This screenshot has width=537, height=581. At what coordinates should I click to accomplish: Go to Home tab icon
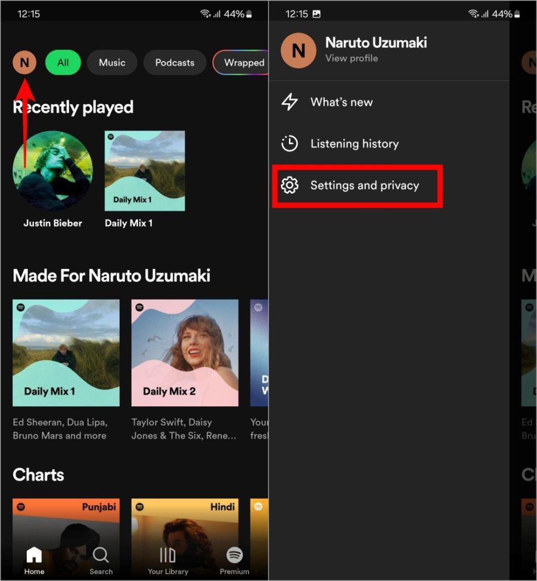34,555
